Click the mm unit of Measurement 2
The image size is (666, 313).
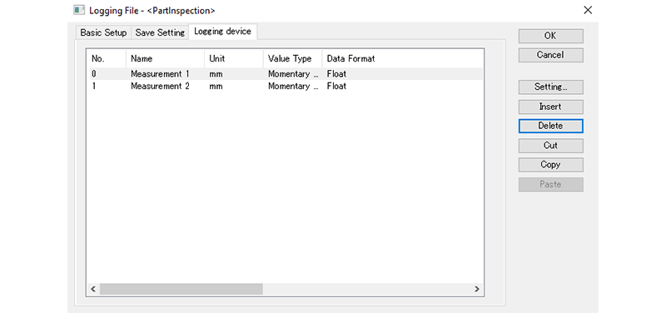(x=216, y=87)
